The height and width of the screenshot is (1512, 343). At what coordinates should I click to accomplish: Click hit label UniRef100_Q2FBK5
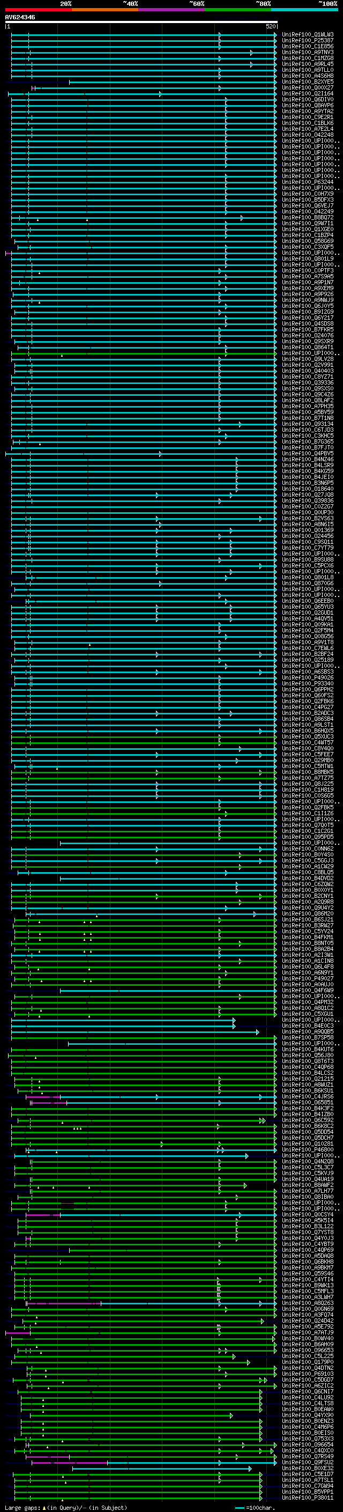(308, 808)
